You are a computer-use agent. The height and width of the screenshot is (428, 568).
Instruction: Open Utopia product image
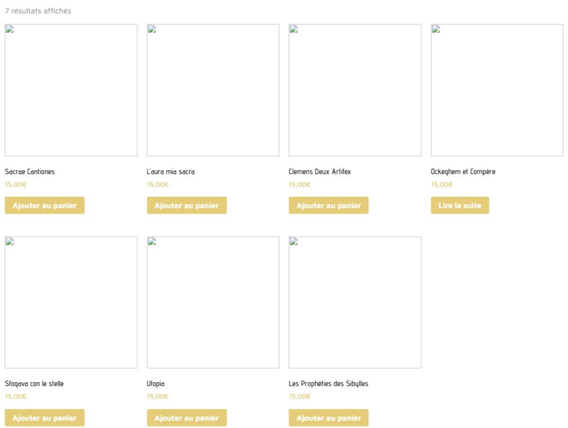pyautogui.click(x=213, y=302)
